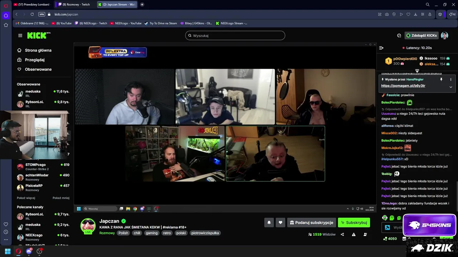Open Opera AI button

click(452, 14)
